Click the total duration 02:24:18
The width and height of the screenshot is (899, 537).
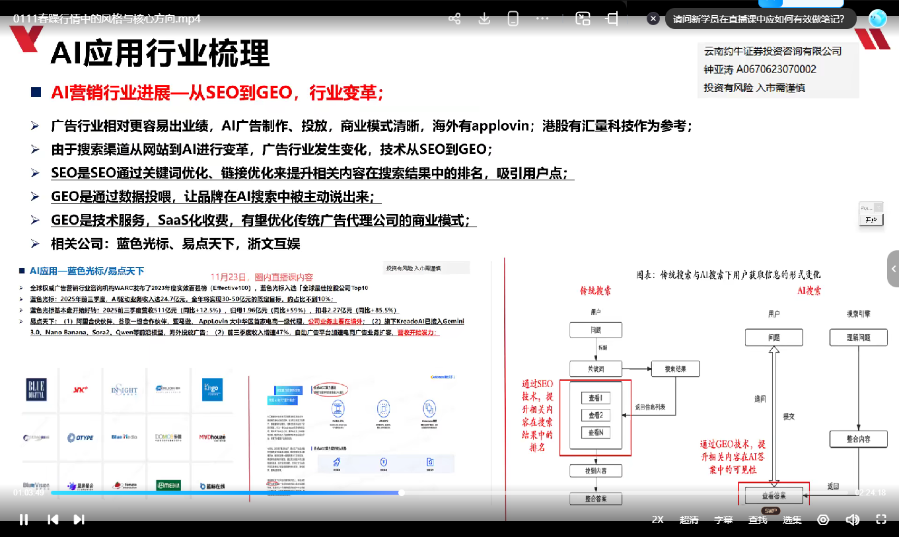tap(871, 492)
